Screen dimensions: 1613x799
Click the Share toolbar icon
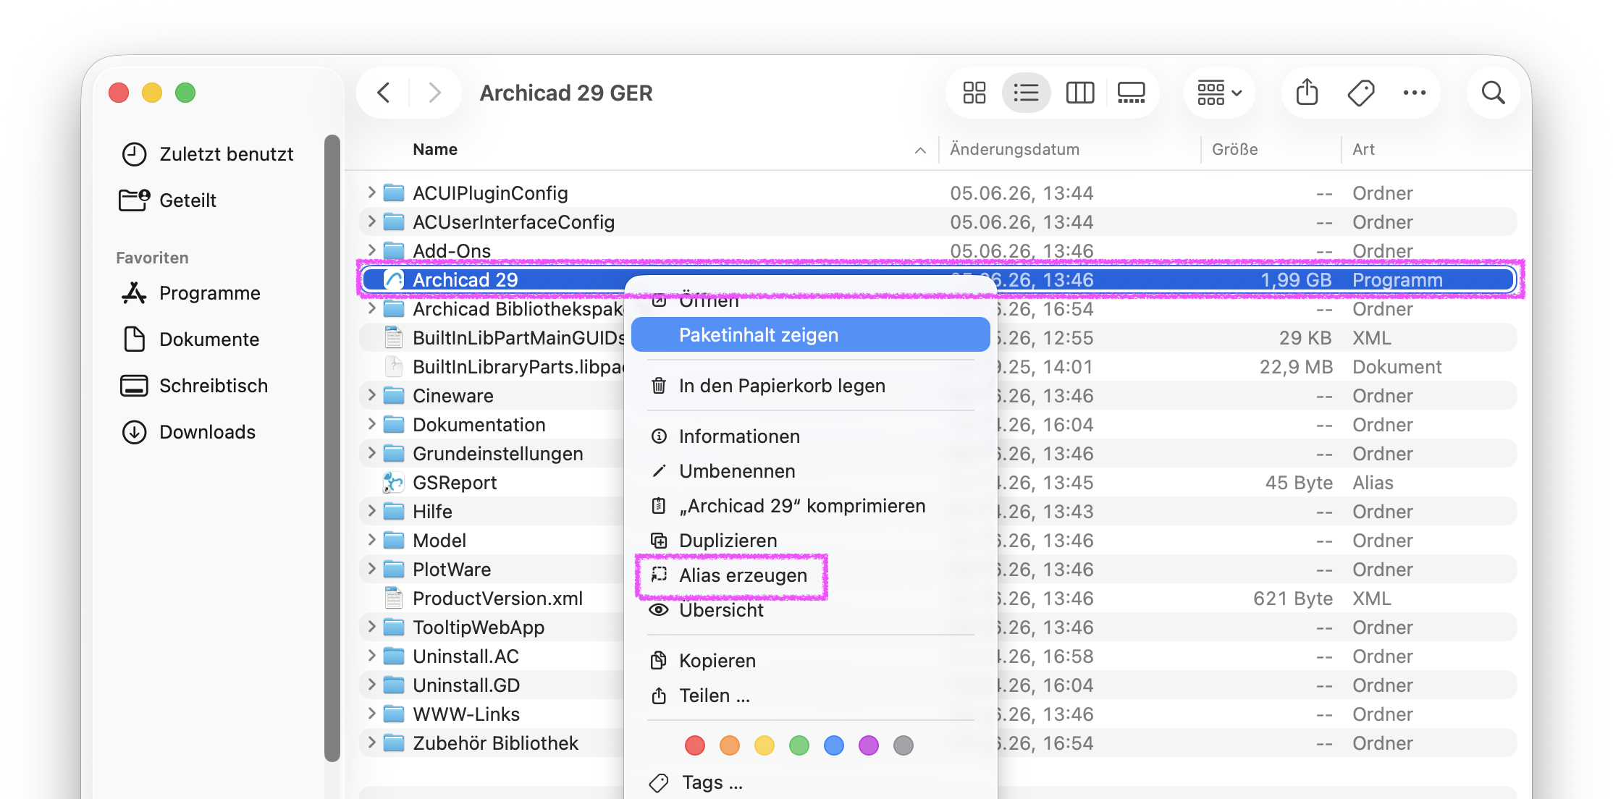tap(1307, 93)
